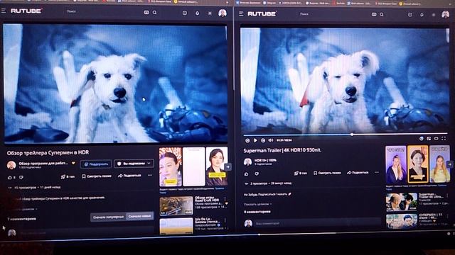Dislike the Superman Trailer video
This screenshot has width=455, height=255.
[257, 174]
